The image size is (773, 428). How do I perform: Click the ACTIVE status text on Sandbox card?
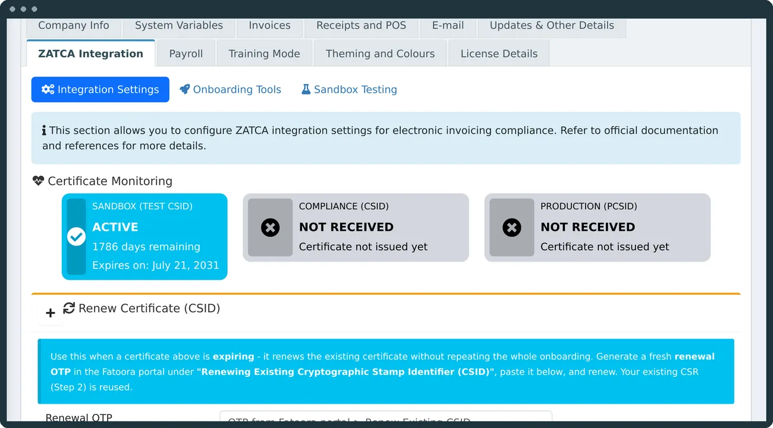tap(115, 227)
